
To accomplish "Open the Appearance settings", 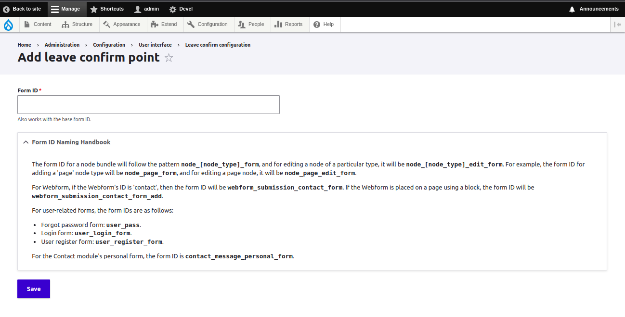I will pos(121,24).
